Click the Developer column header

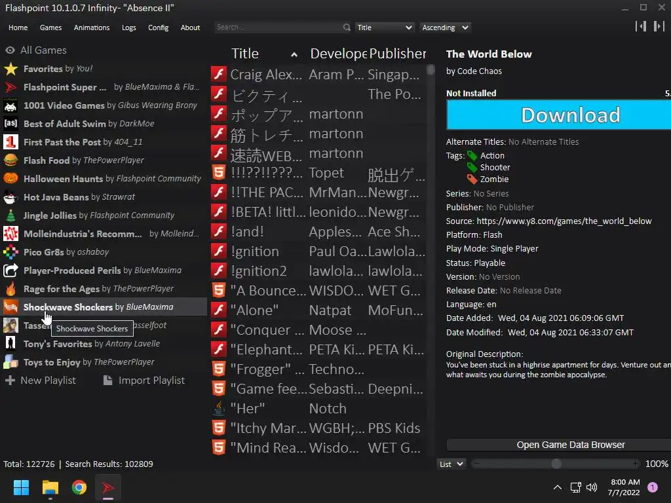pos(338,54)
